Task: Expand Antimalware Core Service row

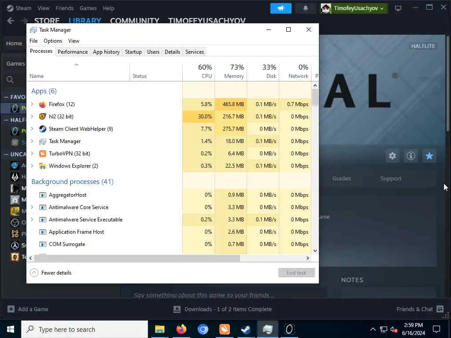Action: [x=32, y=207]
